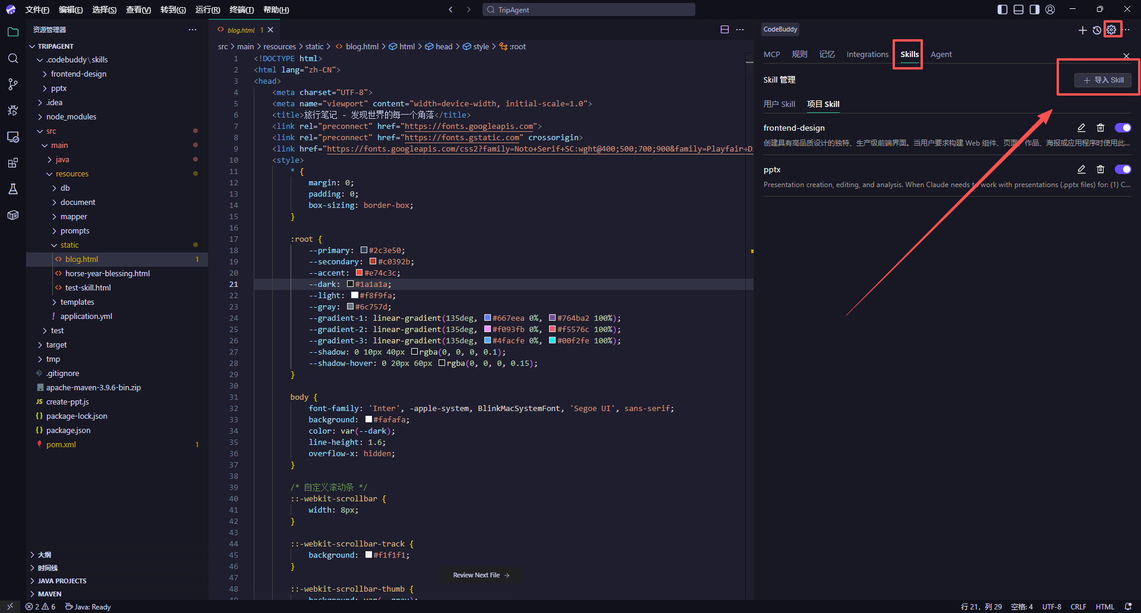Close the blog.html editor tab
This screenshot has width=1141, height=613.
270,30
